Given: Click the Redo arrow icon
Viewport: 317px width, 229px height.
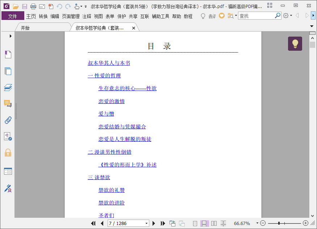Looking at the screenshot, I should point(68,7).
